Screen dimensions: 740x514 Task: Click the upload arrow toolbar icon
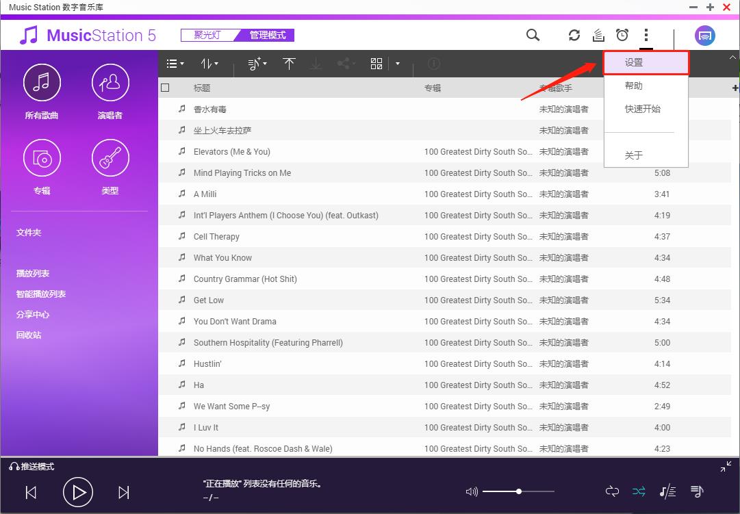pos(289,63)
